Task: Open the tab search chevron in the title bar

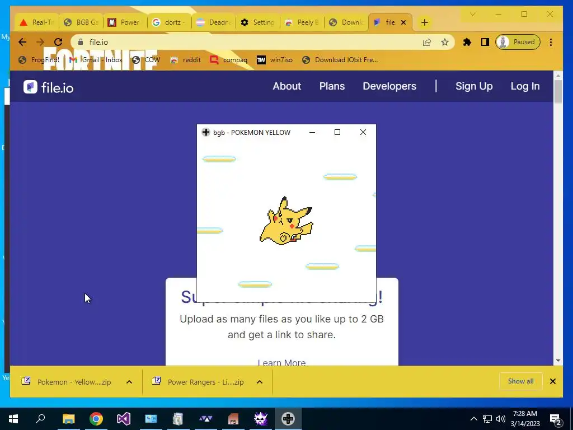Action: (472, 14)
